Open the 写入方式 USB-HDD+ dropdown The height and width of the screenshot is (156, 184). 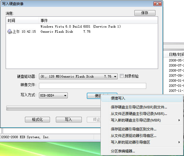click(x=65, y=95)
